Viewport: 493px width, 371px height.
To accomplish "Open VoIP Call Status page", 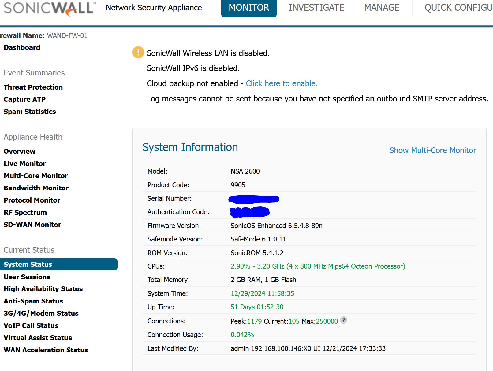I will pyautogui.click(x=31, y=325).
